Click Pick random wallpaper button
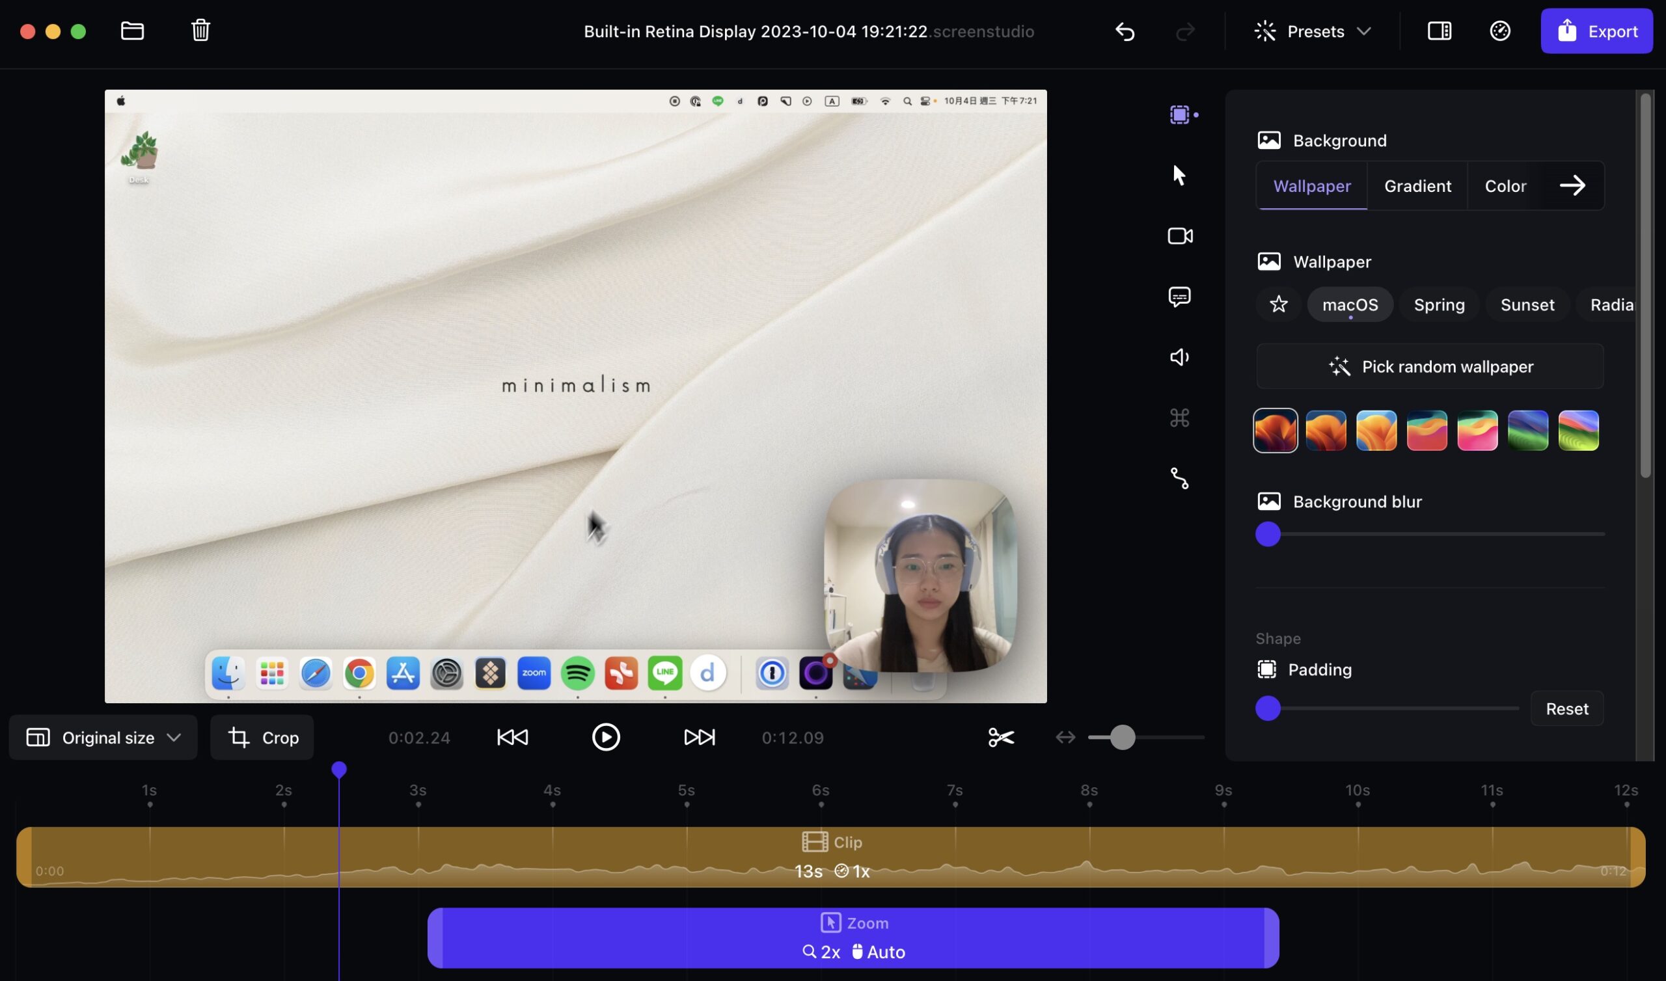This screenshot has width=1666, height=981. [x=1430, y=366]
